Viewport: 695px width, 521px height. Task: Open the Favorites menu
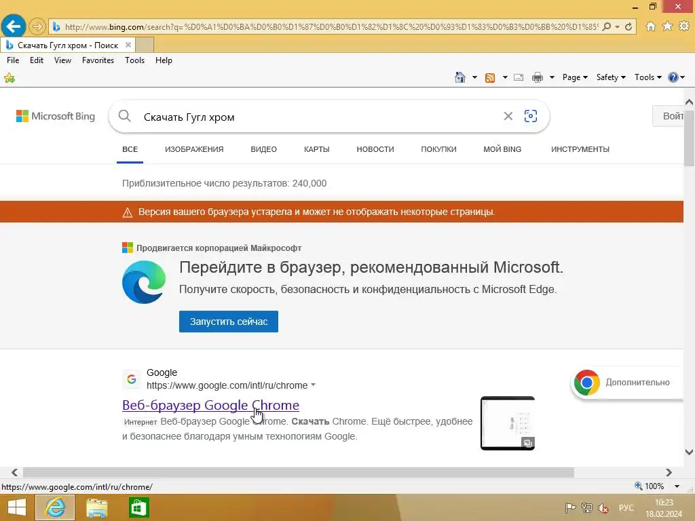[x=98, y=60]
